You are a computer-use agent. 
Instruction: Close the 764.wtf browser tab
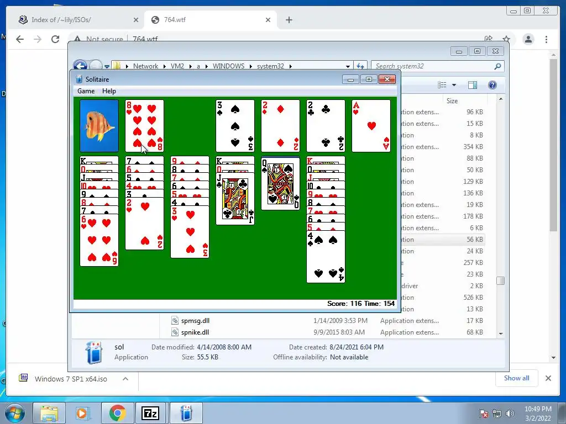(x=268, y=20)
